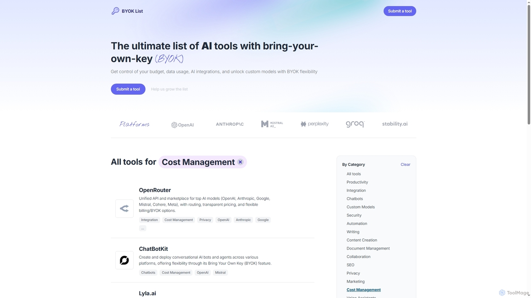Open the Perplexity platform logo
The width and height of the screenshot is (531, 298).
coord(314,124)
